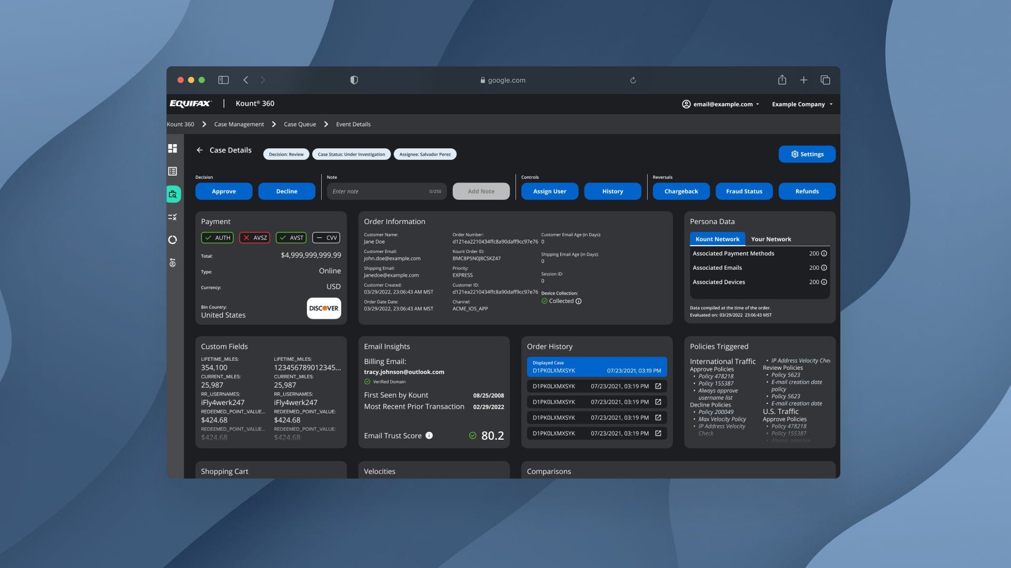
Task: Click browser forward navigation arrow
Action: [x=263, y=80]
